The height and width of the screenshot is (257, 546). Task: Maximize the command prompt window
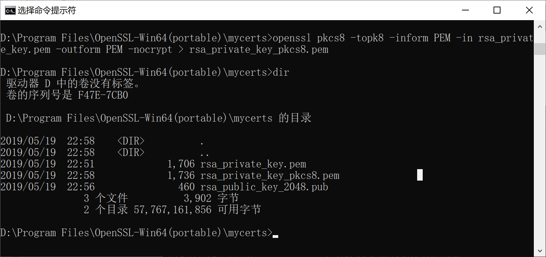pos(497,10)
